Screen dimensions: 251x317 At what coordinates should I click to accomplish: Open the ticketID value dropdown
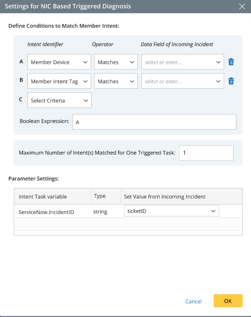tap(171, 211)
